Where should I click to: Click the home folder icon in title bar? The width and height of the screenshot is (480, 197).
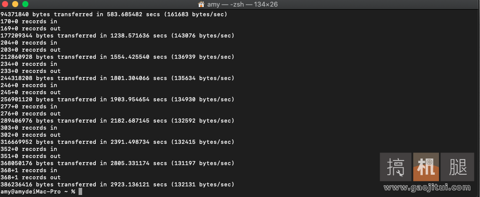[201, 4]
